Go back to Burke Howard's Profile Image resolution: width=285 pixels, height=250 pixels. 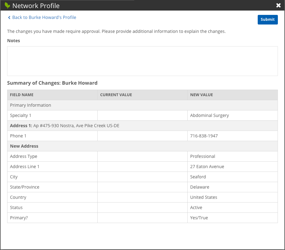pyautogui.click(x=44, y=17)
